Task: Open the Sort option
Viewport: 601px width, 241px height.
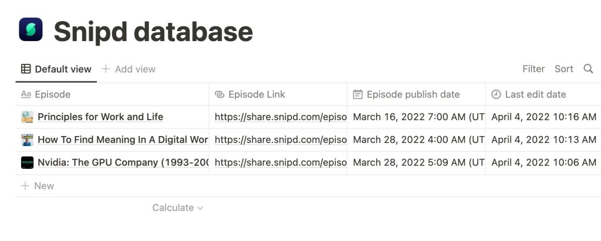Action: pos(563,69)
